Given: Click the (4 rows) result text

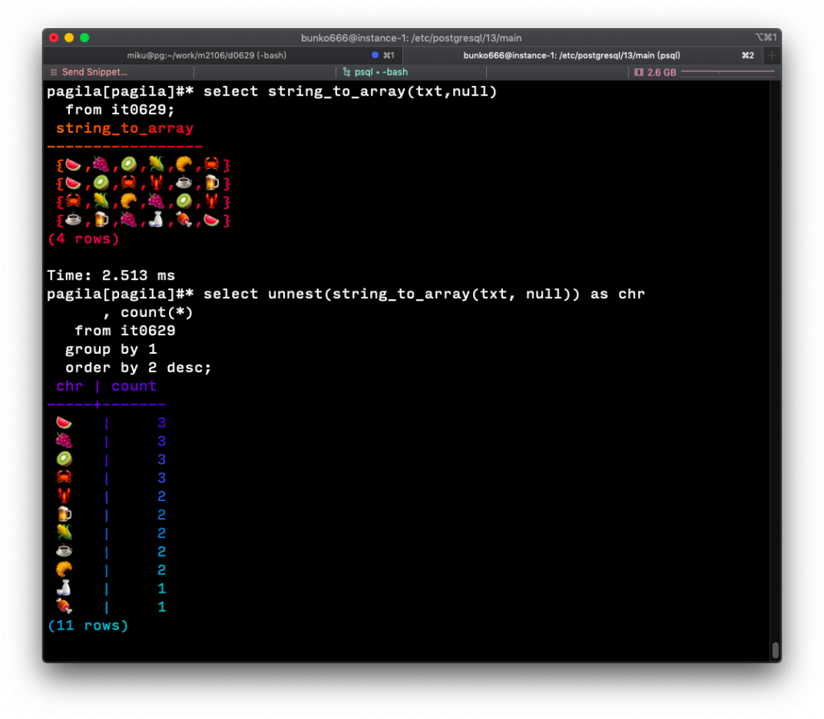Looking at the screenshot, I should click(x=83, y=239).
